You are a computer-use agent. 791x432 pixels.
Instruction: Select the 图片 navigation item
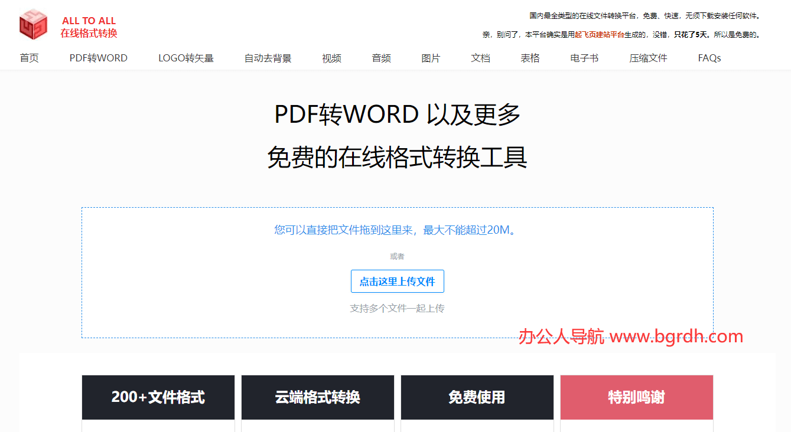click(431, 58)
